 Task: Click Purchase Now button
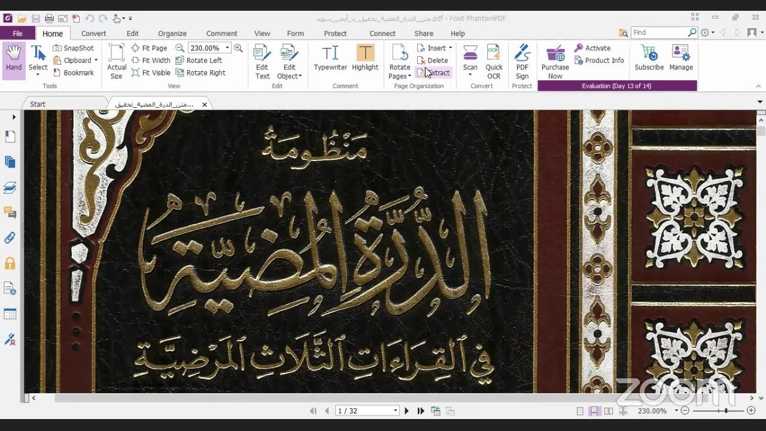(x=555, y=62)
